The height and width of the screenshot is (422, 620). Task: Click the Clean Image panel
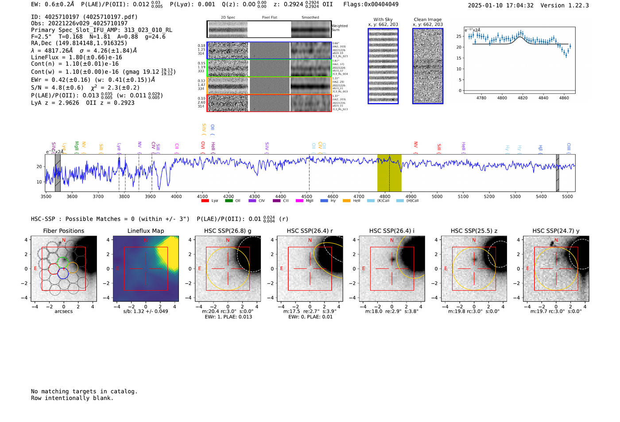pyautogui.click(x=428, y=66)
